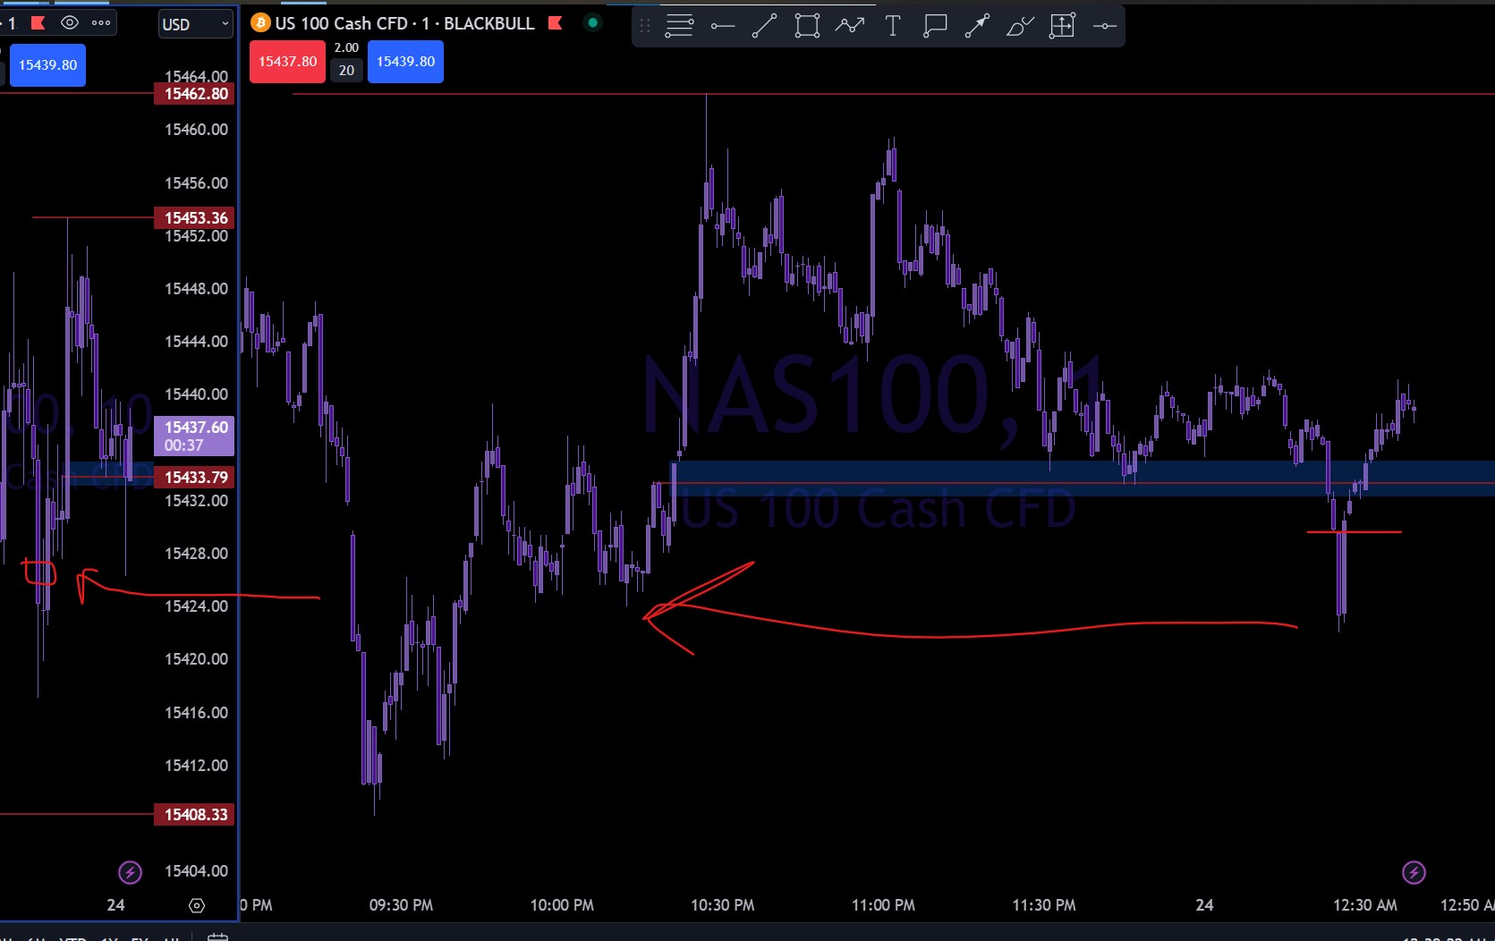This screenshot has width=1495, height=941.
Task: Select the path polyline arrow tool
Action: (850, 26)
